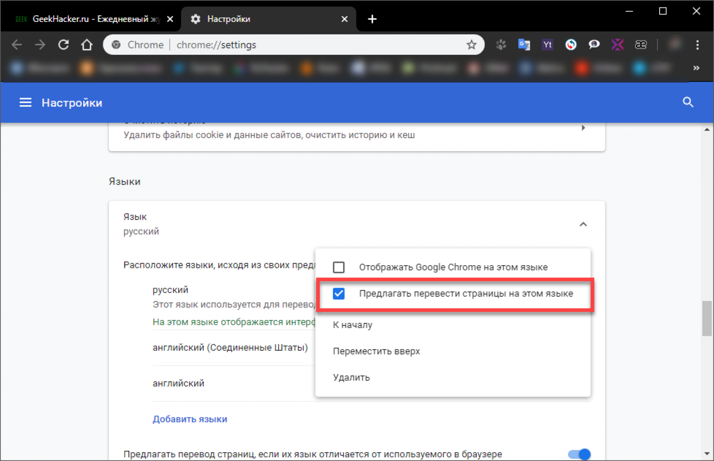
Task: Close the Настройки tab
Action: 344,19
